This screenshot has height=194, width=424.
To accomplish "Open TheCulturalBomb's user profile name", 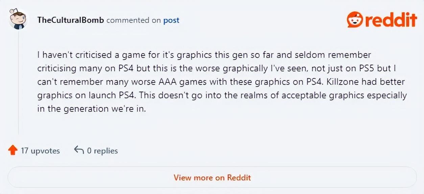I will (x=71, y=20).
